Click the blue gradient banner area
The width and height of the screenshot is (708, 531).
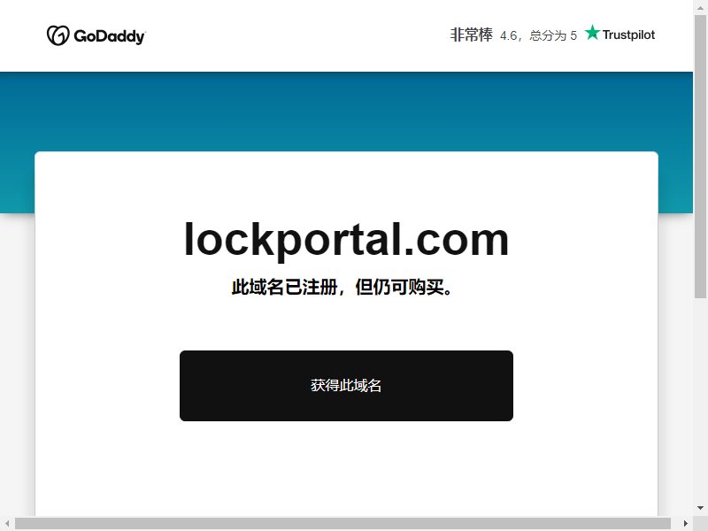(x=346, y=111)
